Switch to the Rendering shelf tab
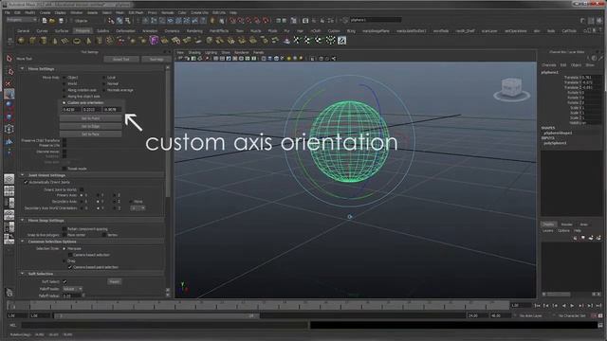607x341 pixels. pyautogui.click(x=194, y=31)
